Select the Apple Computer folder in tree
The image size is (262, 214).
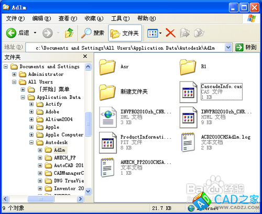pyautogui.click(x=60, y=135)
